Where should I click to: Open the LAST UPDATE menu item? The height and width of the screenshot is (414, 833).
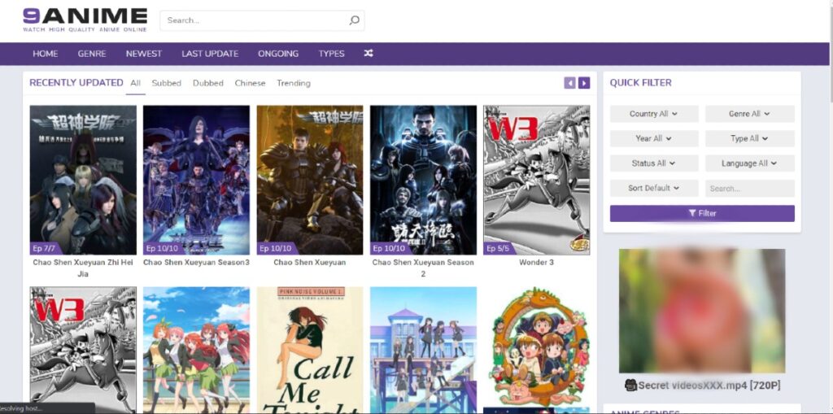pyautogui.click(x=210, y=54)
